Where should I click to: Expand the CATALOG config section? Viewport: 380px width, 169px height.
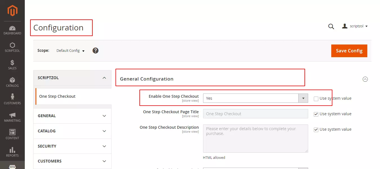(x=72, y=131)
